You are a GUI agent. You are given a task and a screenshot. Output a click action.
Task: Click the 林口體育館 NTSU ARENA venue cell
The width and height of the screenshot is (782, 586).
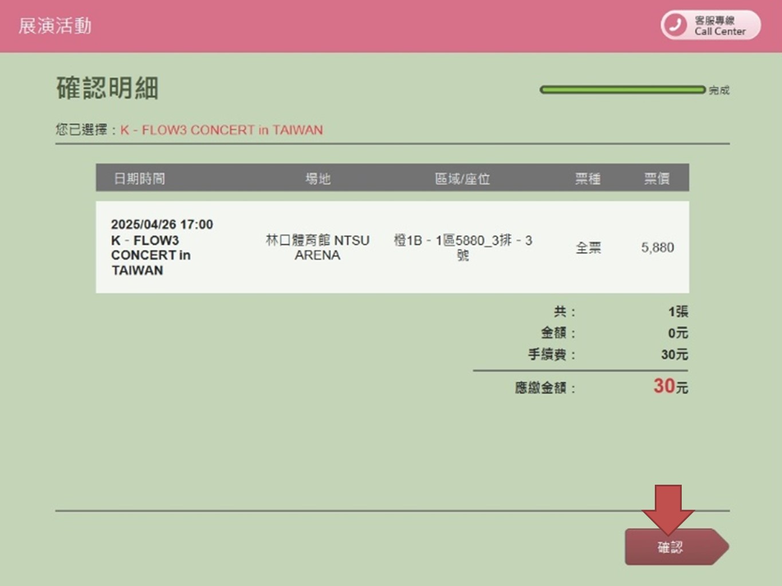318,247
